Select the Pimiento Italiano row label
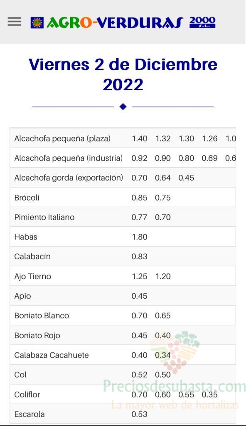The width and height of the screenshot is (246, 426). [x=44, y=217]
